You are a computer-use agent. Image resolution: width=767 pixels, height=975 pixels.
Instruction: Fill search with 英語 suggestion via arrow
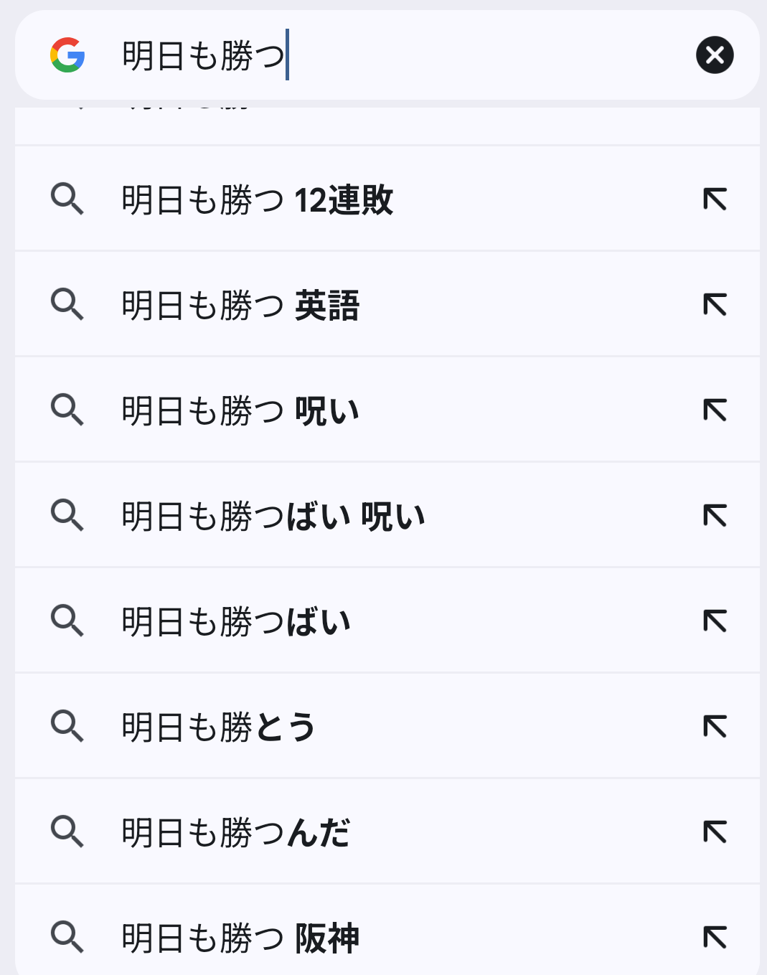[715, 305]
